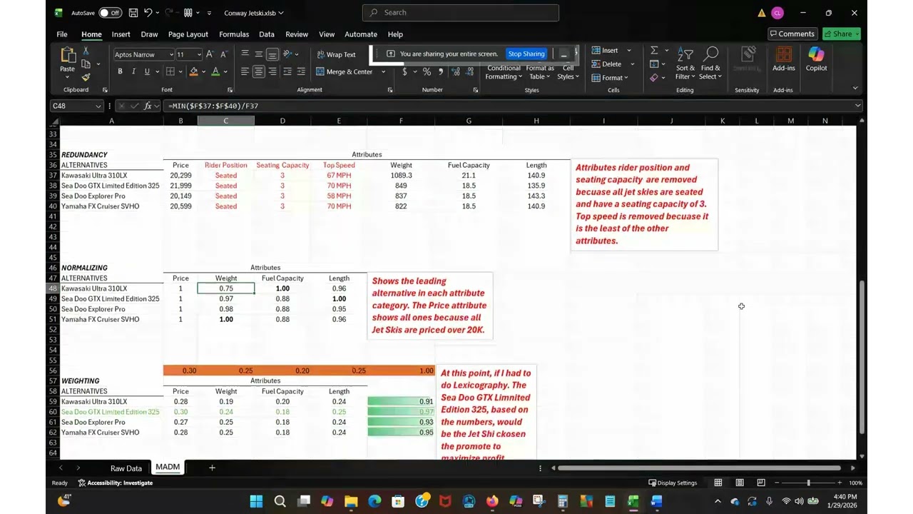Align text right
The width and height of the screenshot is (913, 514).
coord(272,71)
